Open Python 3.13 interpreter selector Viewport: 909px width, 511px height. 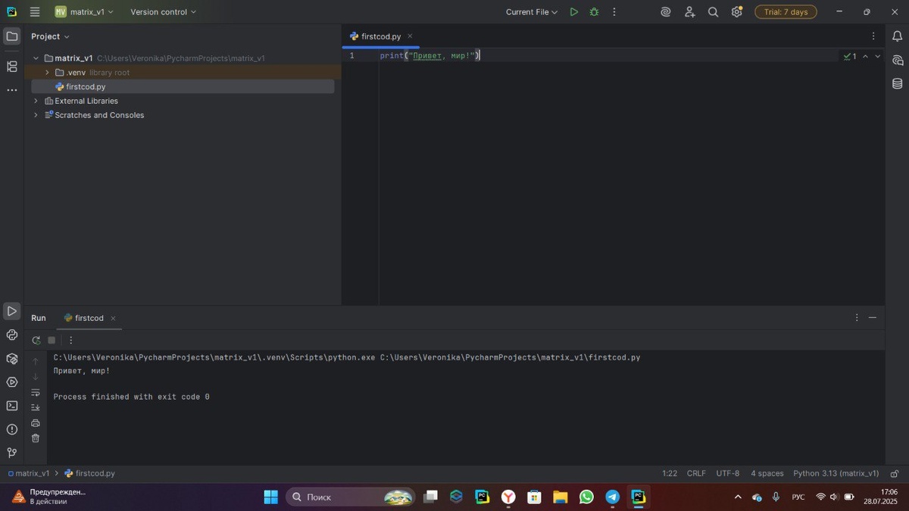point(836,473)
